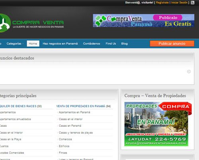Open the CompraVenta Panamá banner ad
199x160 pixels.
point(144,21)
